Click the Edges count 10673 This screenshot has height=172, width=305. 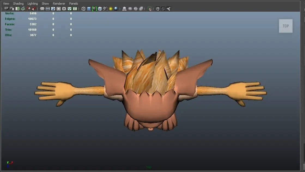tap(32, 19)
